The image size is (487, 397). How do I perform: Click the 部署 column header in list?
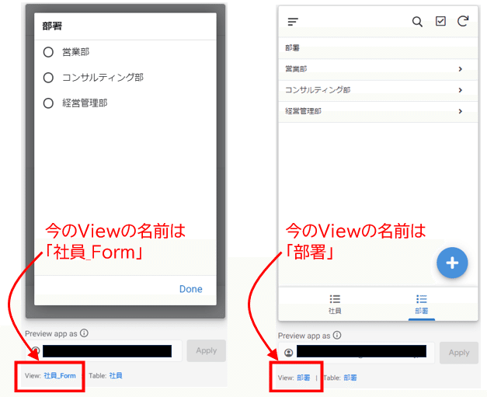[292, 48]
